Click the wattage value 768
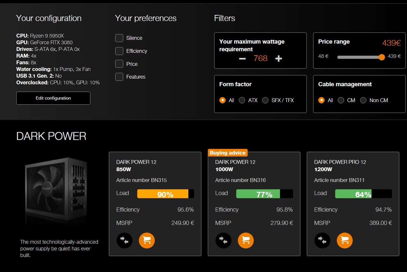The image size is (407, 272). point(260,59)
